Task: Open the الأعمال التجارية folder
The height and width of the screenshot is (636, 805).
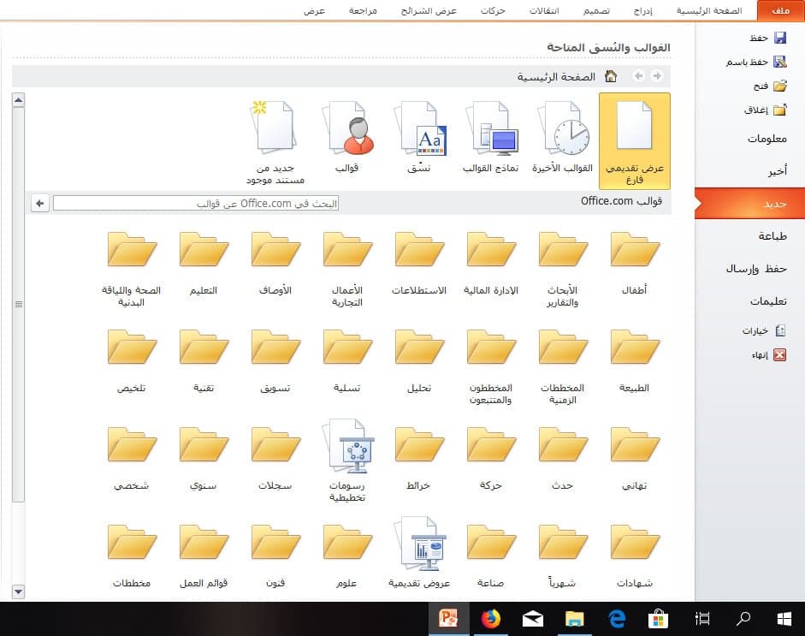Action: click(x=347, y=269)
